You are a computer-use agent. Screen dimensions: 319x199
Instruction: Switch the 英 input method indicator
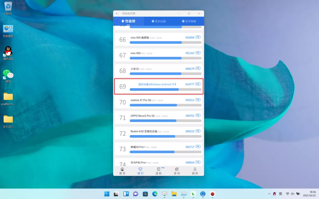click(x=280, y=194)
